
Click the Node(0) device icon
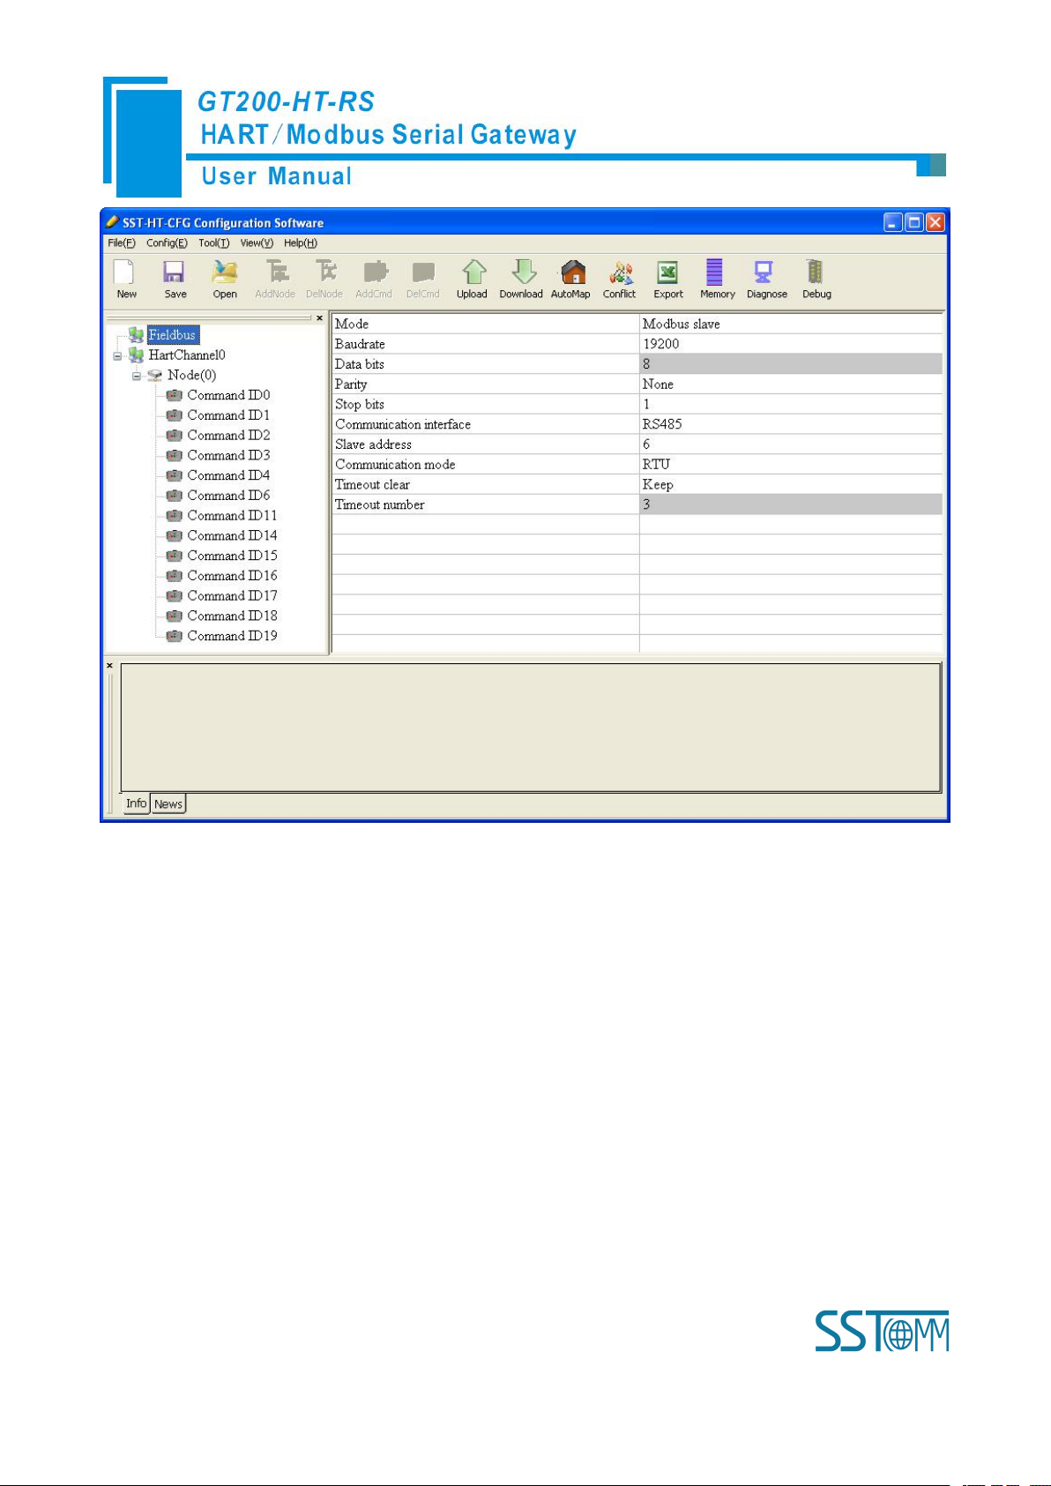[155, 375]
